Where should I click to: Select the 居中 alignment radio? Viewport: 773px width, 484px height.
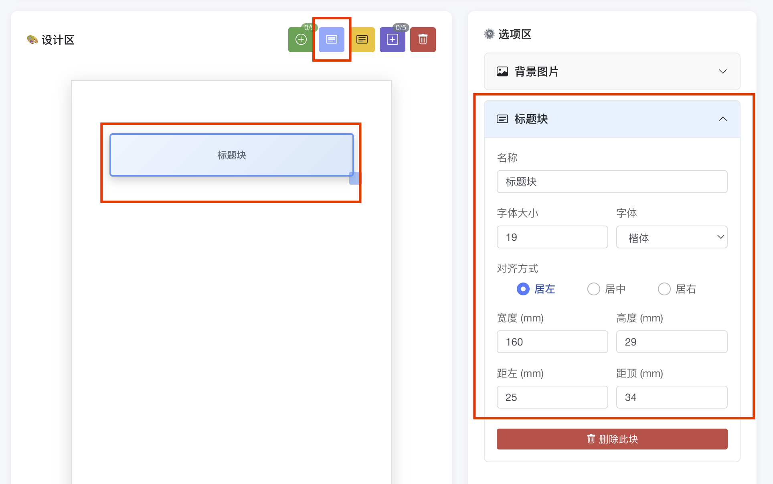[594, 289]
